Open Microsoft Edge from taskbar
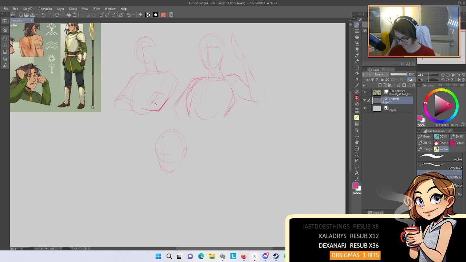The image size is (466, 262). click(x=201, y=257)
